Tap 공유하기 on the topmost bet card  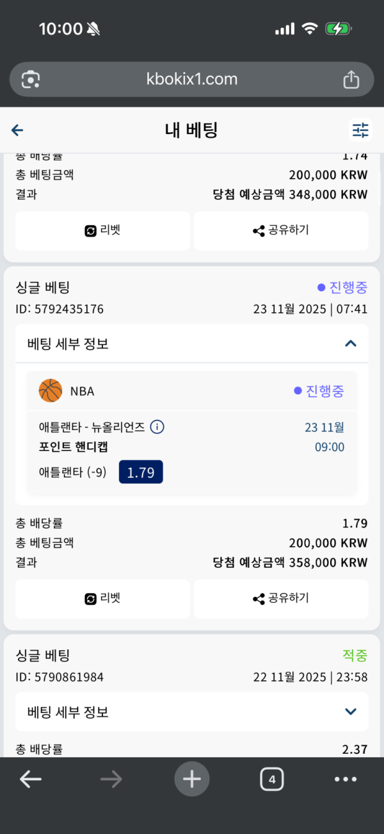pos(281,231)
